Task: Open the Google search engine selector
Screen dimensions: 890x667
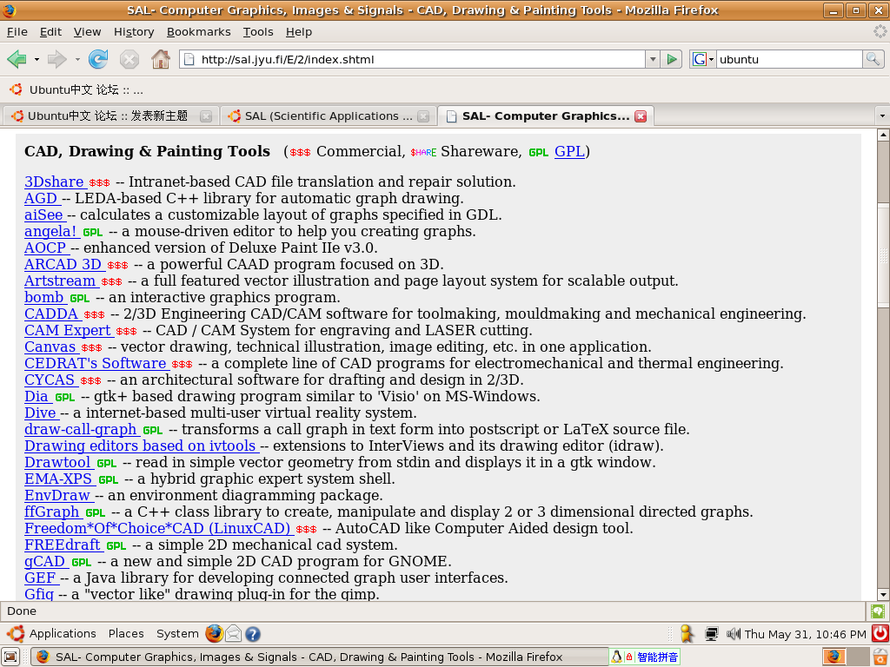Action: tap(702, 59)
